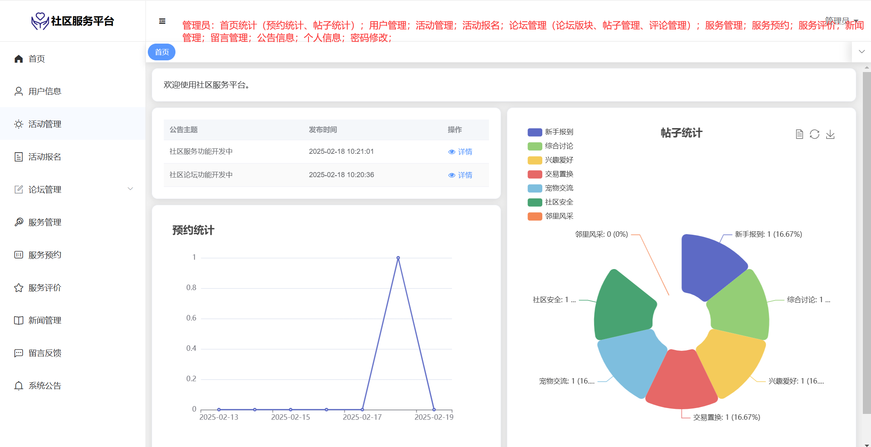The image size is (871, 447).
Task: Toggle 邻里风采 legend item visibility
Action: 550,216
